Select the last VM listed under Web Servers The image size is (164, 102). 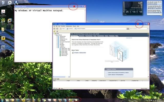[x=64, y=56]
